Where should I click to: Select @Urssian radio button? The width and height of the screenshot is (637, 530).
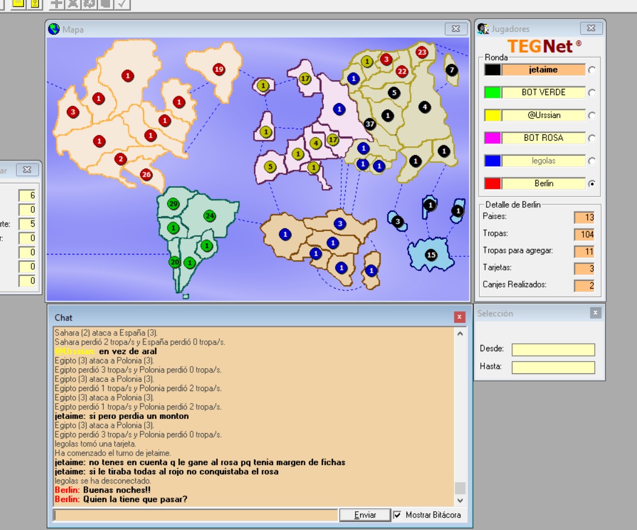[592, 116]
